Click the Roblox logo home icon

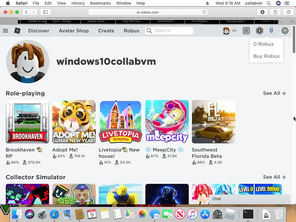(17, 31)
